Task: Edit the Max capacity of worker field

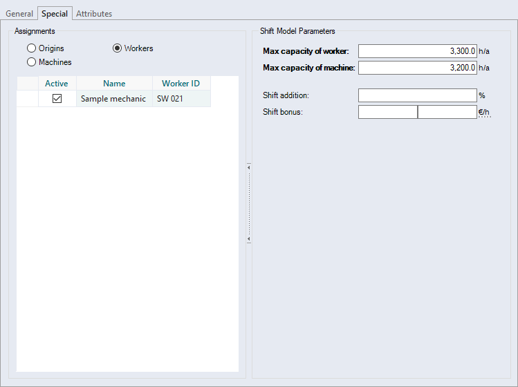Action: pyautogui.click(x=417, y=51)
